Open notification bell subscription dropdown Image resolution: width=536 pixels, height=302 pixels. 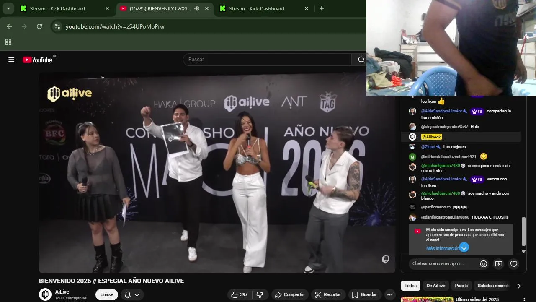(x=132, y=294)
